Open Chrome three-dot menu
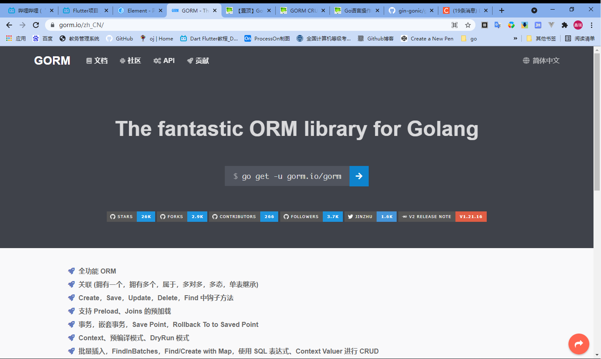601x359 pixels. [591, 25]
